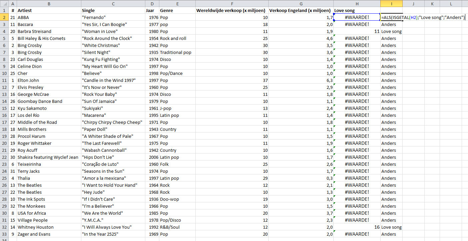Click the "Y.M.C.A." cell
Screen dimensions: 468x241
[x=113, y=220]
